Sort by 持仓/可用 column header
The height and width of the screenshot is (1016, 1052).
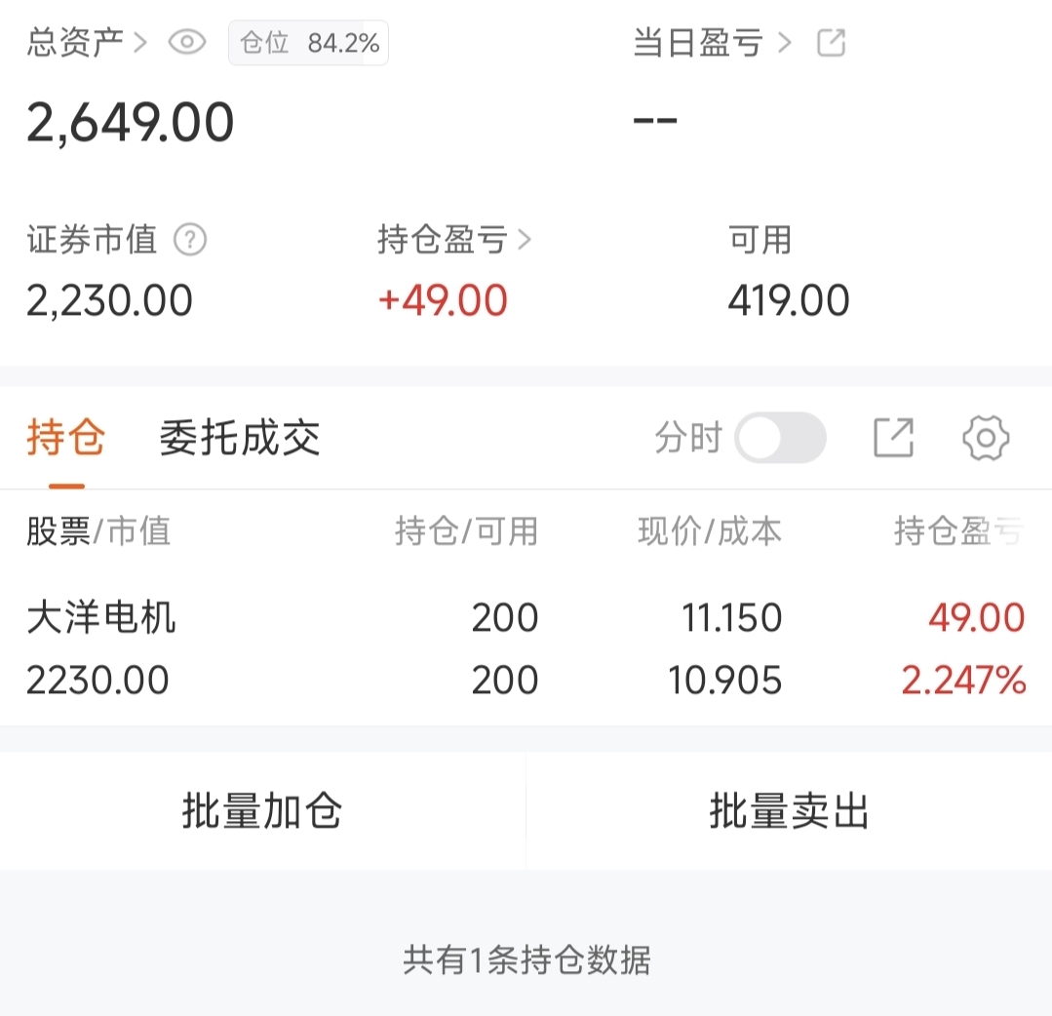(x=466, y=531)
